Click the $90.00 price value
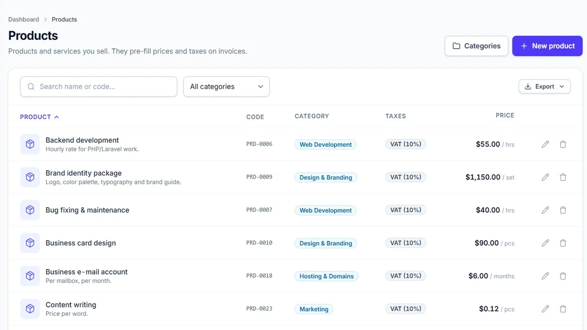 pos(487,243)
